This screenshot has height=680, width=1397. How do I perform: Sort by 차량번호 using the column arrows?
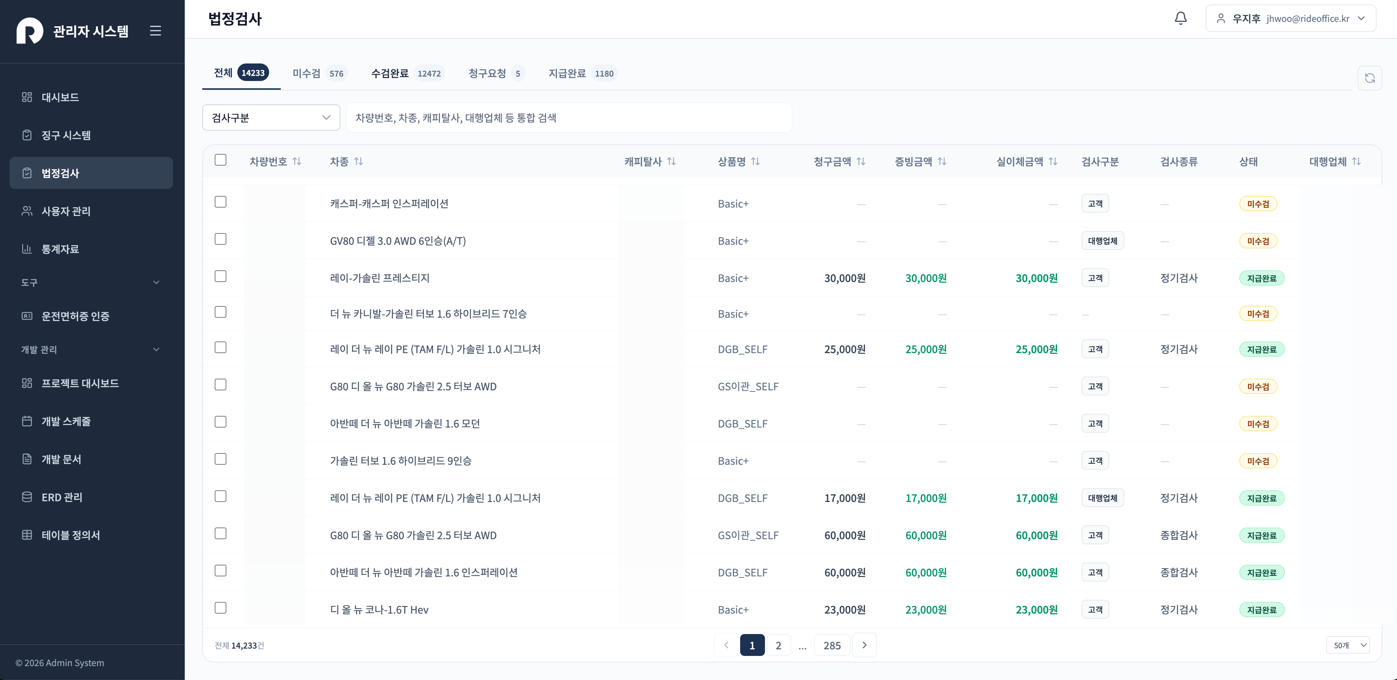pos(296,162)
